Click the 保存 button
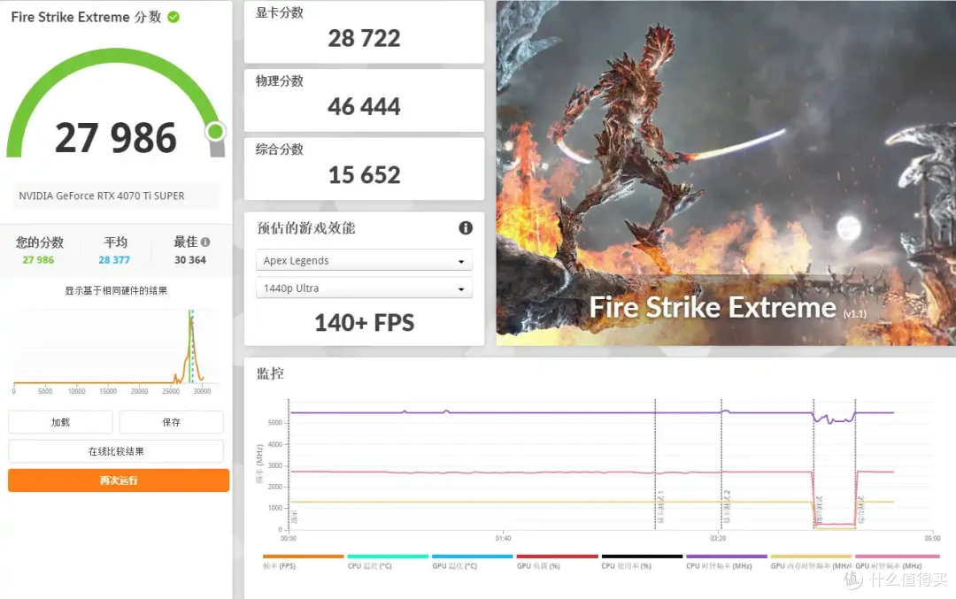This screenshot has height=599, width=956. 172,422
